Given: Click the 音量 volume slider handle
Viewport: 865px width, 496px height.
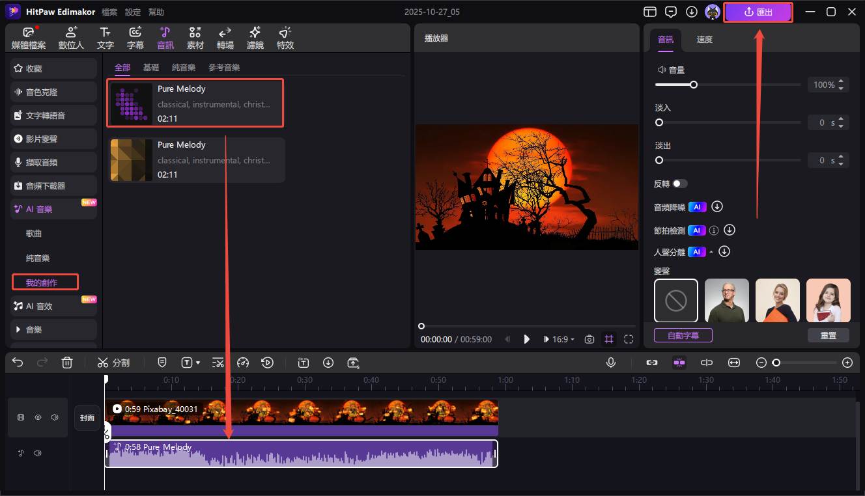Looking at the screenshot, I should coord(694,85).
